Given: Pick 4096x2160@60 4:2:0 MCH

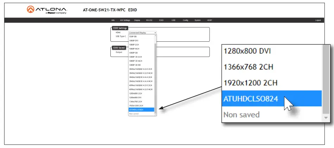Looking at the screenshot, I should pyautogui.click(x=141, y=89).
